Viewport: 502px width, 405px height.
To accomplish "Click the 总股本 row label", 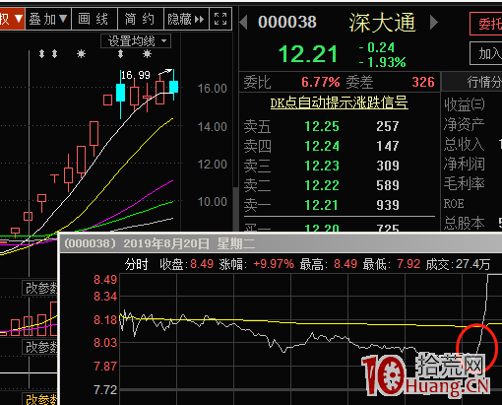I will click(x=465, y=224).
